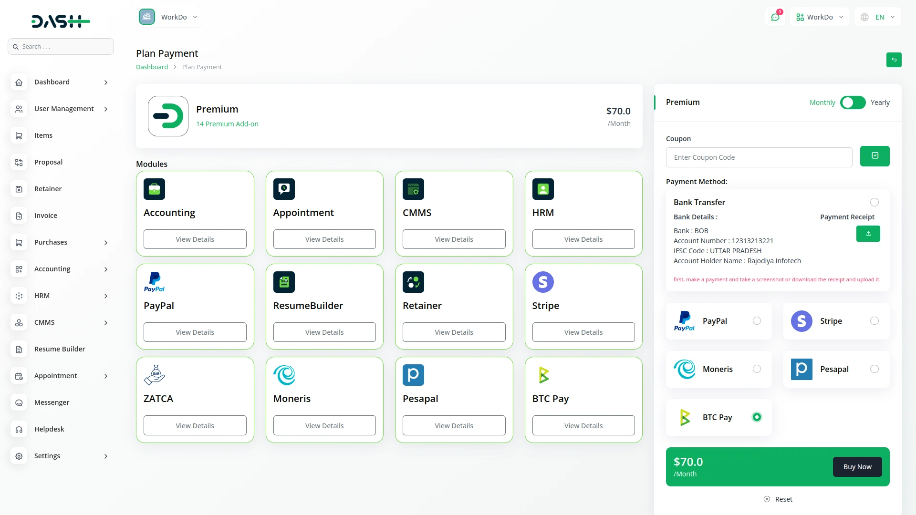Select the Items sidebar icon
This screenshot has height=515, width=916.
tap(19, 135)
